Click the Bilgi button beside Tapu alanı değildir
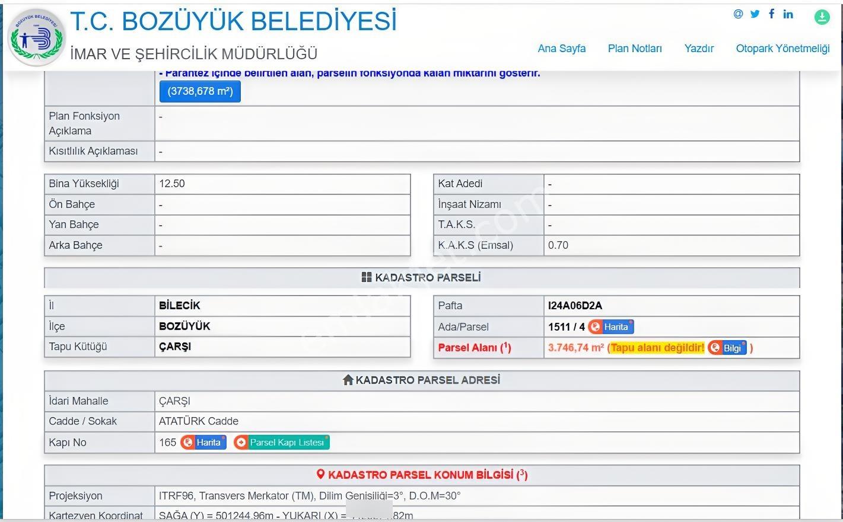Viewport: 843px width, 522px height. pos(727,348)
